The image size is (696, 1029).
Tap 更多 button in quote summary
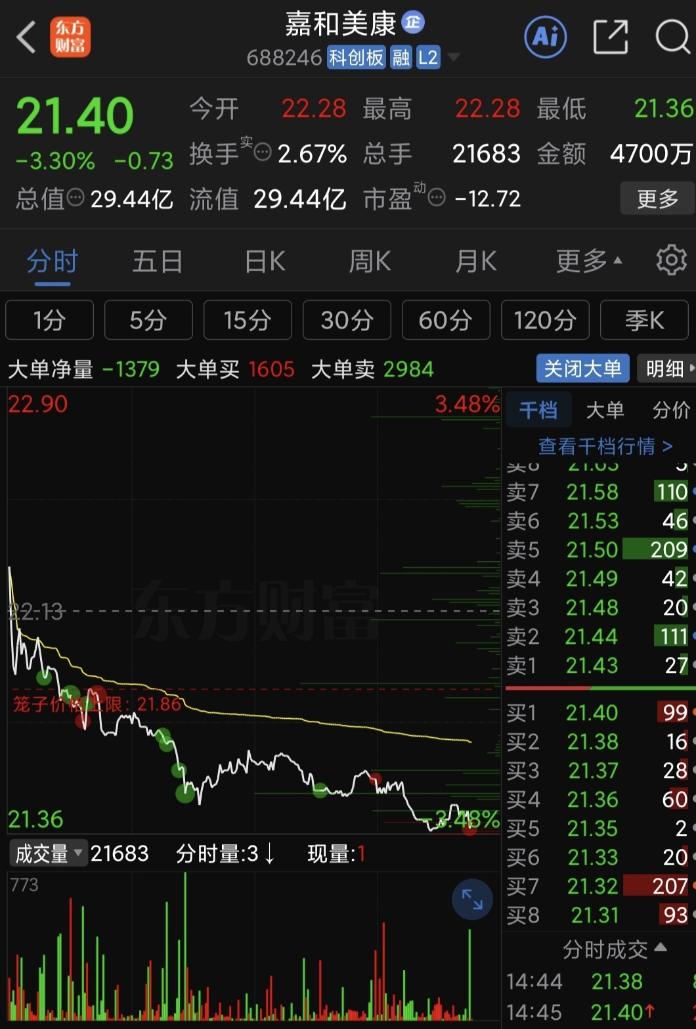pyautogui.click(x=657, y=198)
